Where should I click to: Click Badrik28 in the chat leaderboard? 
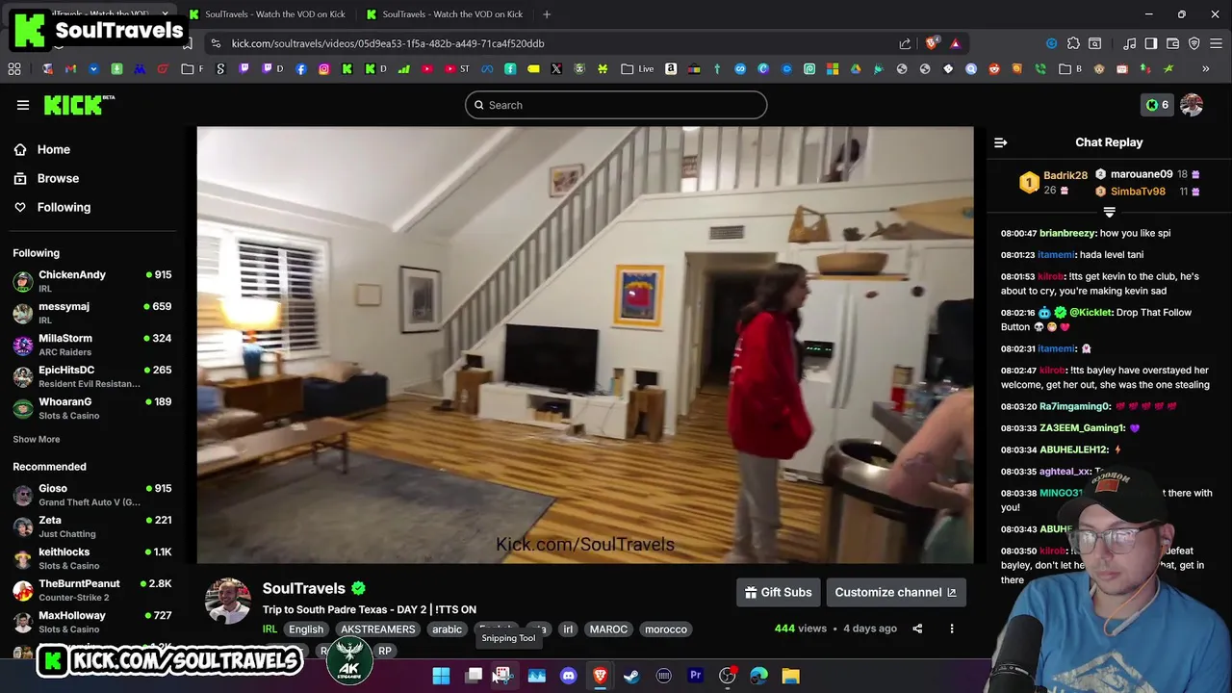[1065, 175]
